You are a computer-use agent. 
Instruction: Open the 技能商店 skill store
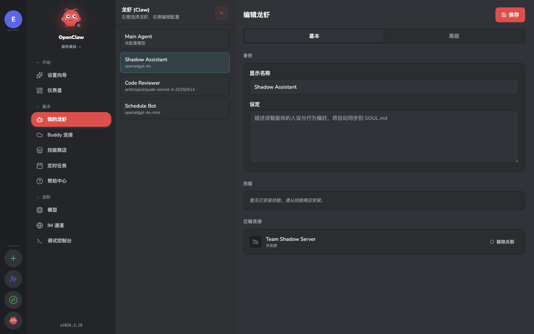click(x=57, y=150)
